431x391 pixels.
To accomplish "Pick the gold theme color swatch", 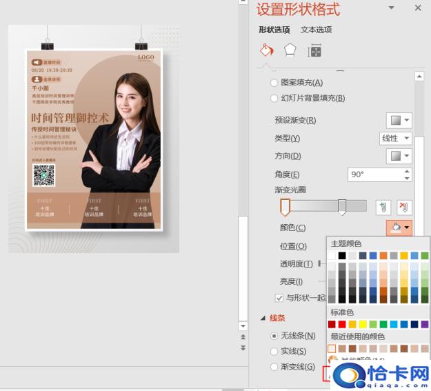I will [404, 256].
